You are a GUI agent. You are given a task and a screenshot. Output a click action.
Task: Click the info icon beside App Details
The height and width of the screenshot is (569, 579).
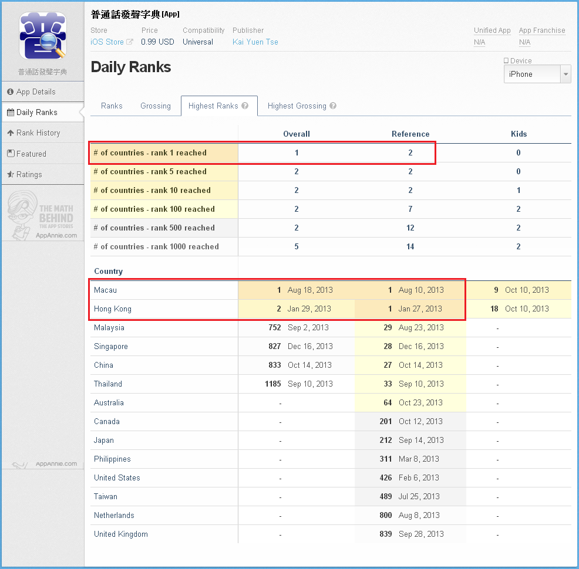point(11,92)
